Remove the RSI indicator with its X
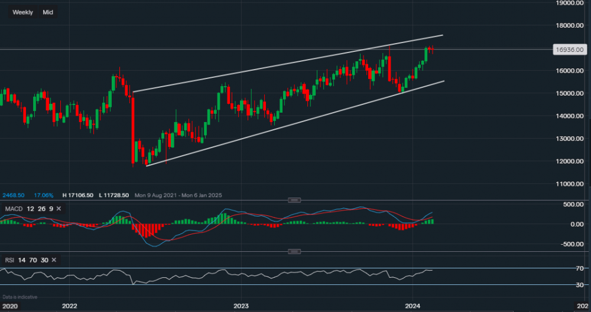The height and width of the screenshot is (312, 591). 54,260
